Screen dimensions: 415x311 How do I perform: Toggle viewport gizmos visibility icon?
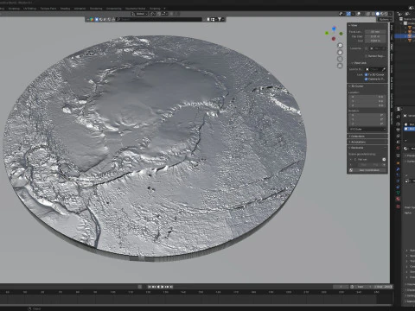[348, 14]
